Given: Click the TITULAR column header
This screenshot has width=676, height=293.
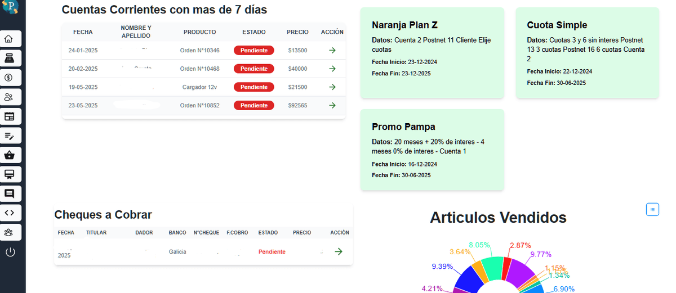Looking at the screenshot, I should click(x=96, y=232).
